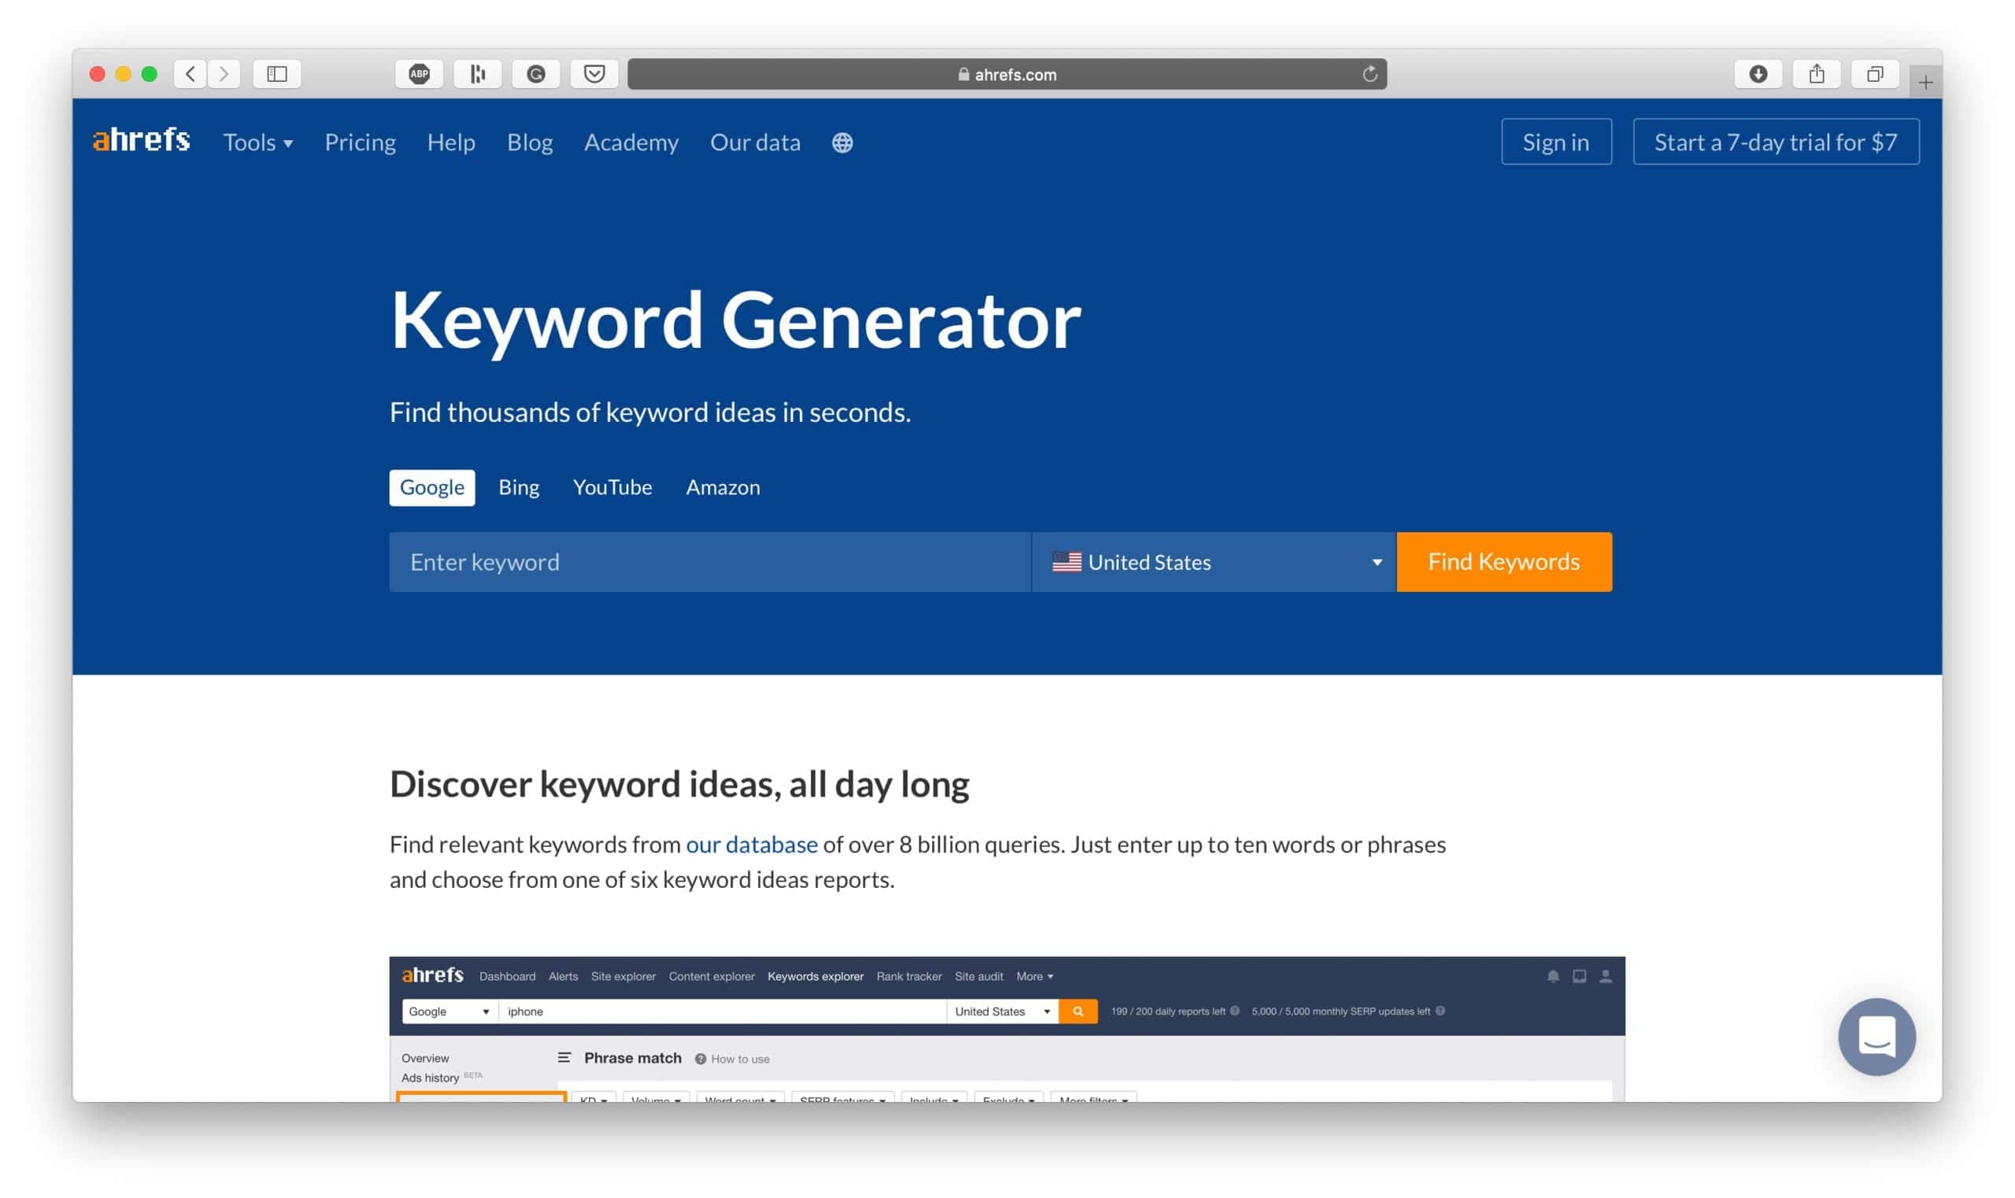2015x1198 pixels.
Task: Expand the Tools dropdown menu
Action: point(258,143)
